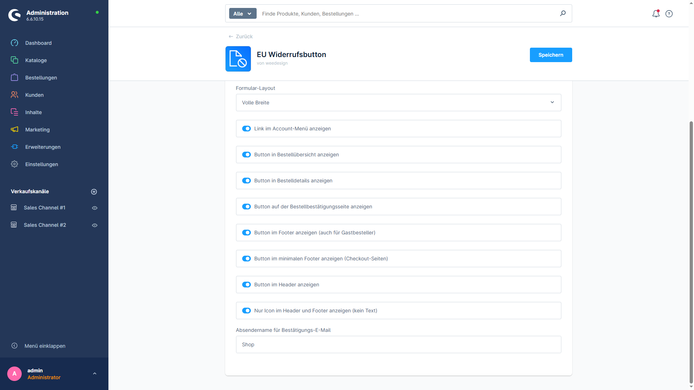Click the global search input field
This screenshot has width=694, height=390.
[408, 14]
